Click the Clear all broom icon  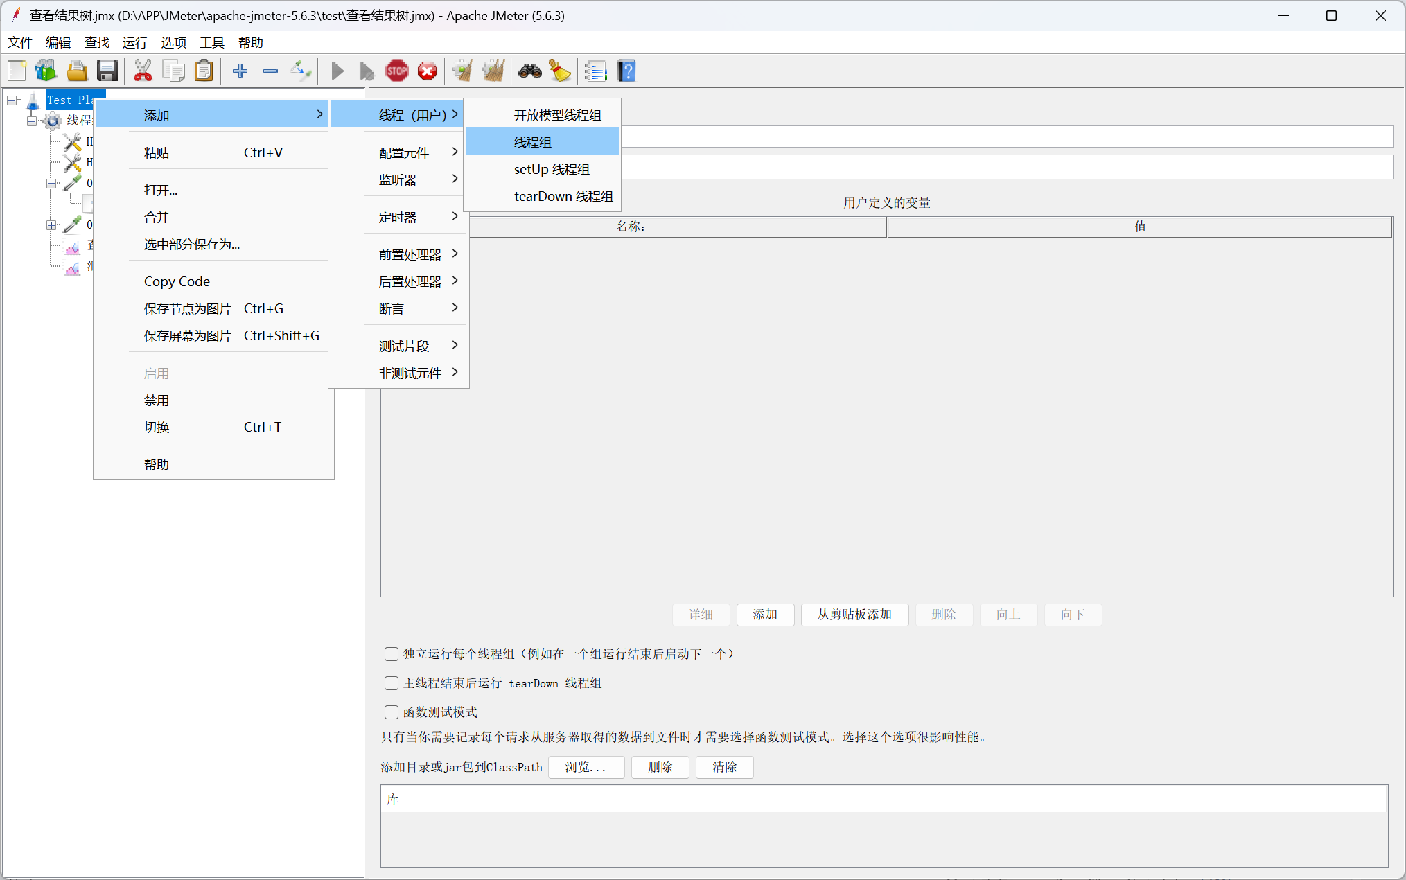(560, 71)
